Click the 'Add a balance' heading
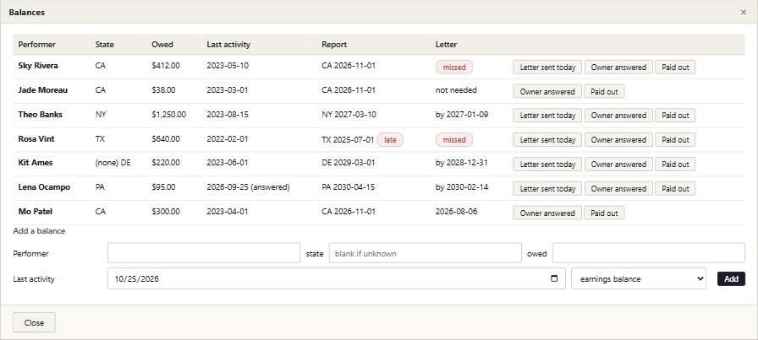The height and width of the screenshot is (340, 758). coord(39,231)
